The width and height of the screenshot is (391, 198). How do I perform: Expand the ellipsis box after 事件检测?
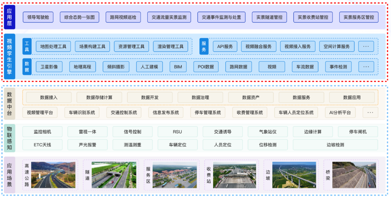(x=366, y=67)
